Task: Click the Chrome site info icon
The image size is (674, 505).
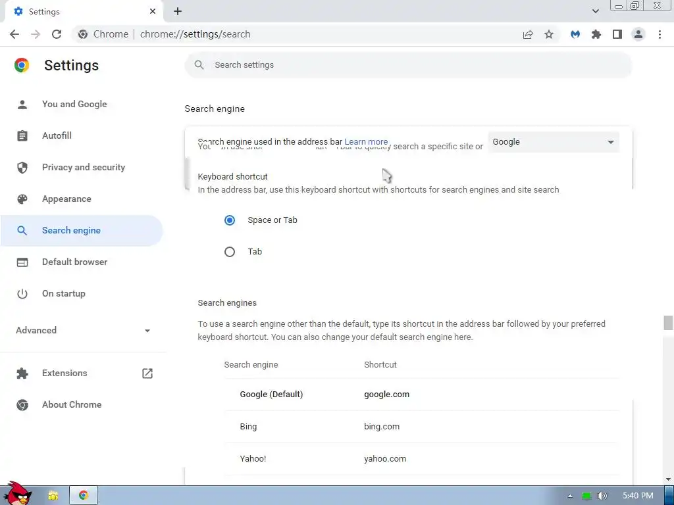Action: coord(83,34)
